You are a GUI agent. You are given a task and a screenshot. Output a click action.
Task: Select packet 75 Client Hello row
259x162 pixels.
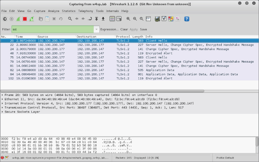coord(130,57)
